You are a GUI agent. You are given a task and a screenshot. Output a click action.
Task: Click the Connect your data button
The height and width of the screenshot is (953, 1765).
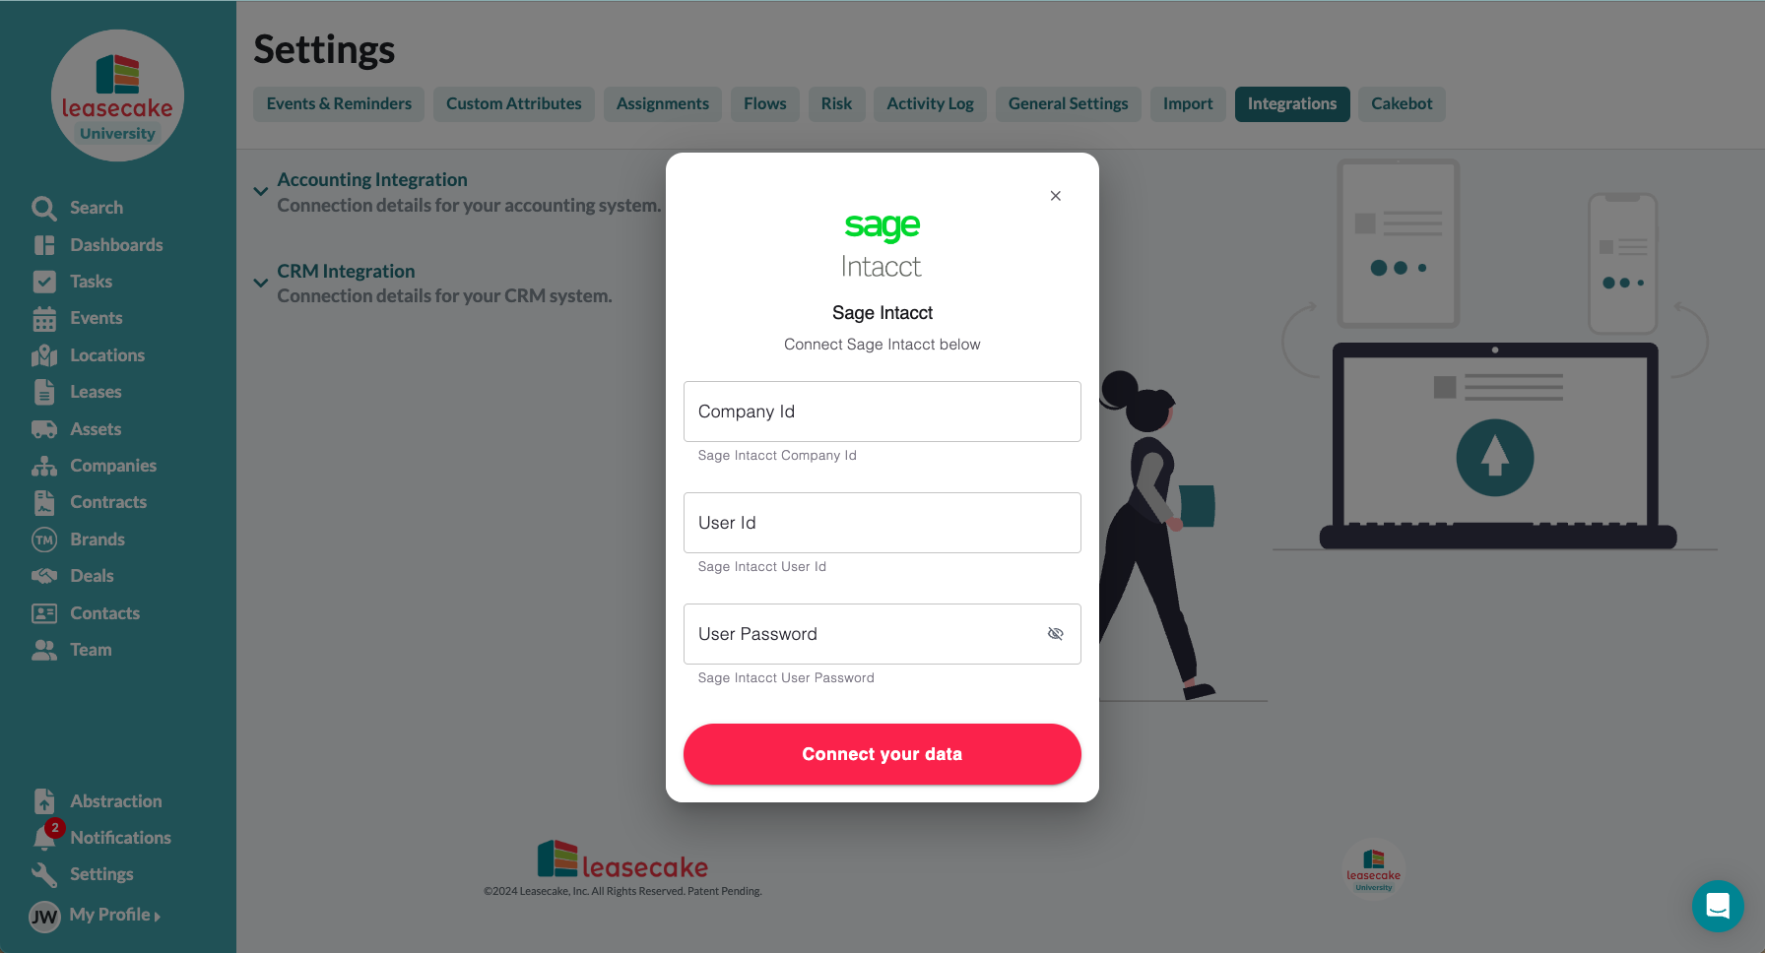pos(882,754)
